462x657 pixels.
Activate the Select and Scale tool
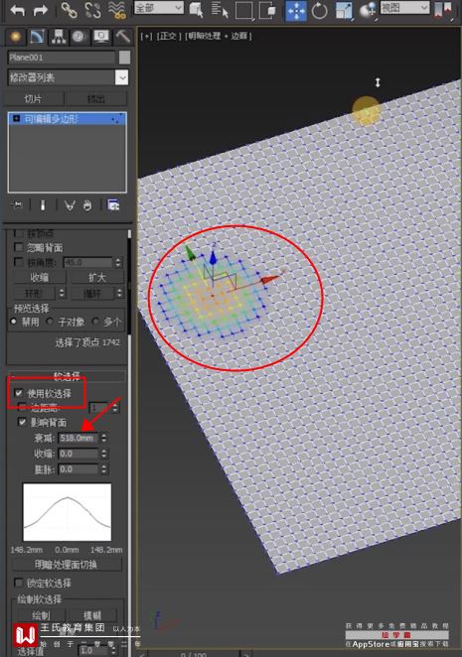coord(344,11)
